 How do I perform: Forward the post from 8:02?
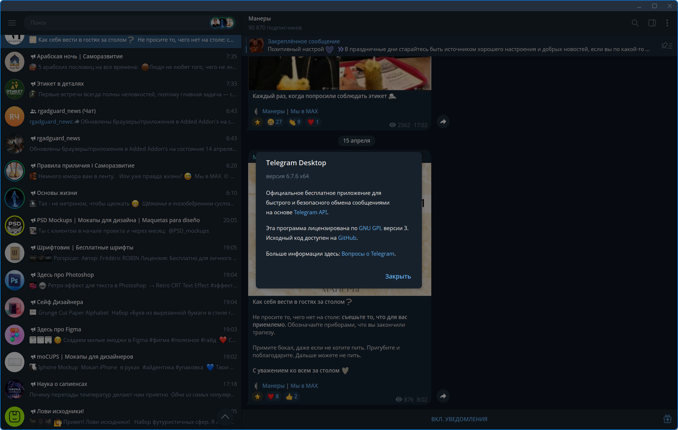point(443,396)
